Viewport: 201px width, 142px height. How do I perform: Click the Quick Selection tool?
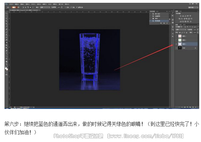point(6,21)
